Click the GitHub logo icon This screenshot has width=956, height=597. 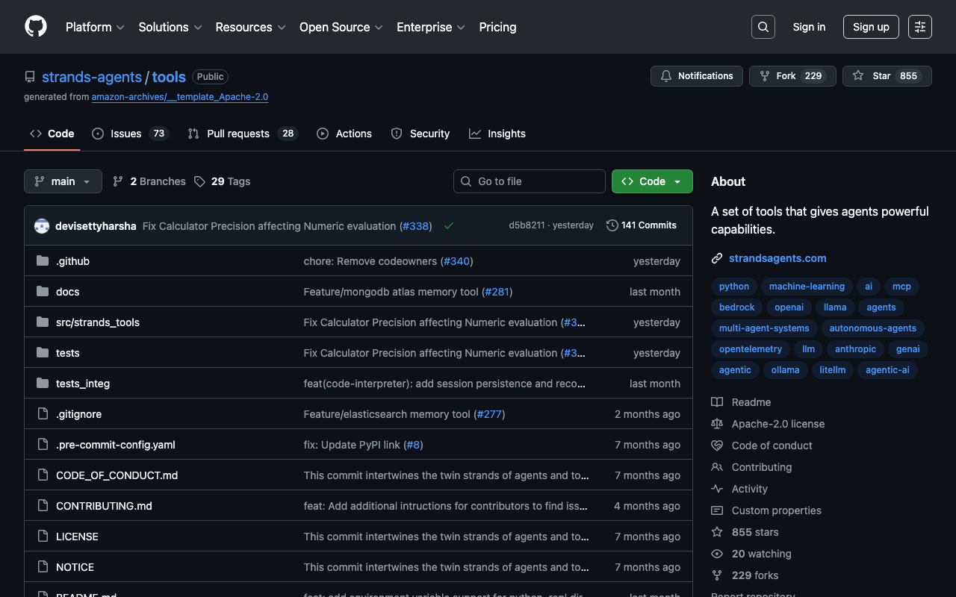coord(36,27)
